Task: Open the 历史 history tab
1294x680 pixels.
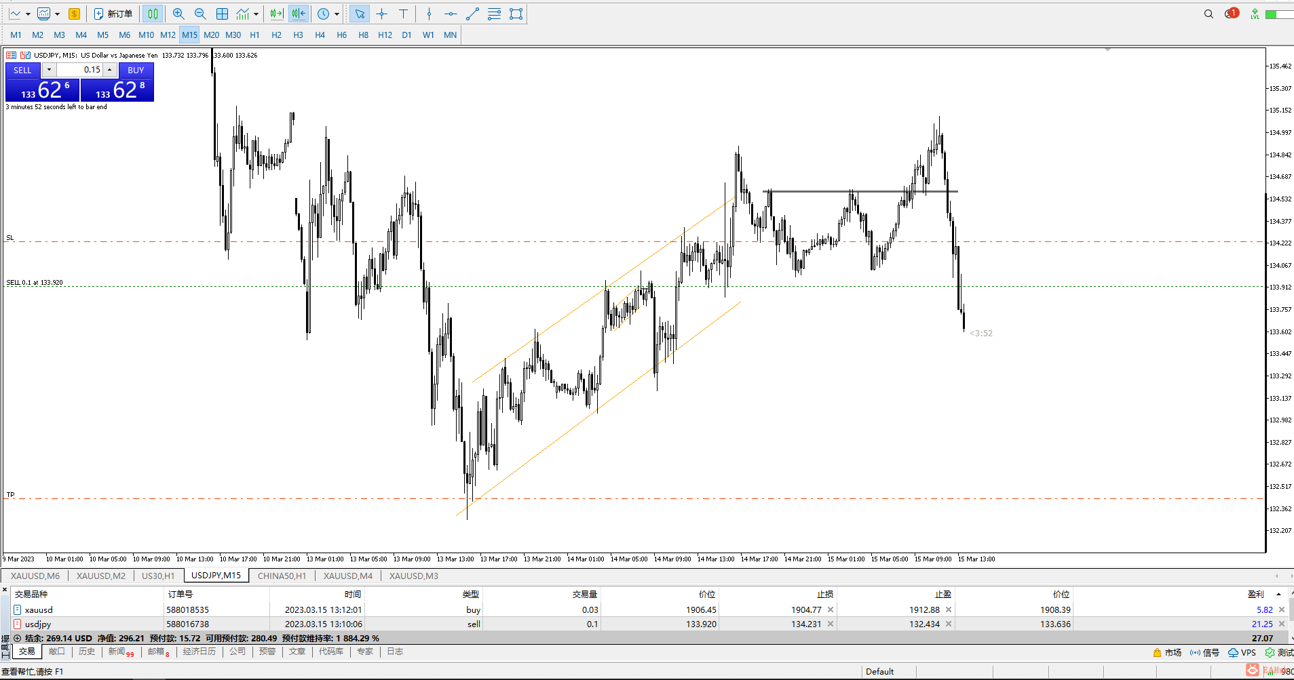Action: tap(87, 652)
